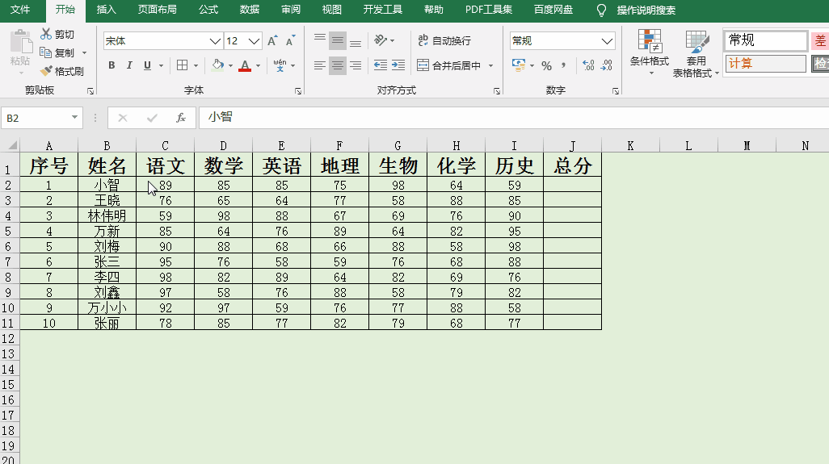Screen dimensions: 829x464
Task: Toggle underline formatting
Action: click(148, 65)
